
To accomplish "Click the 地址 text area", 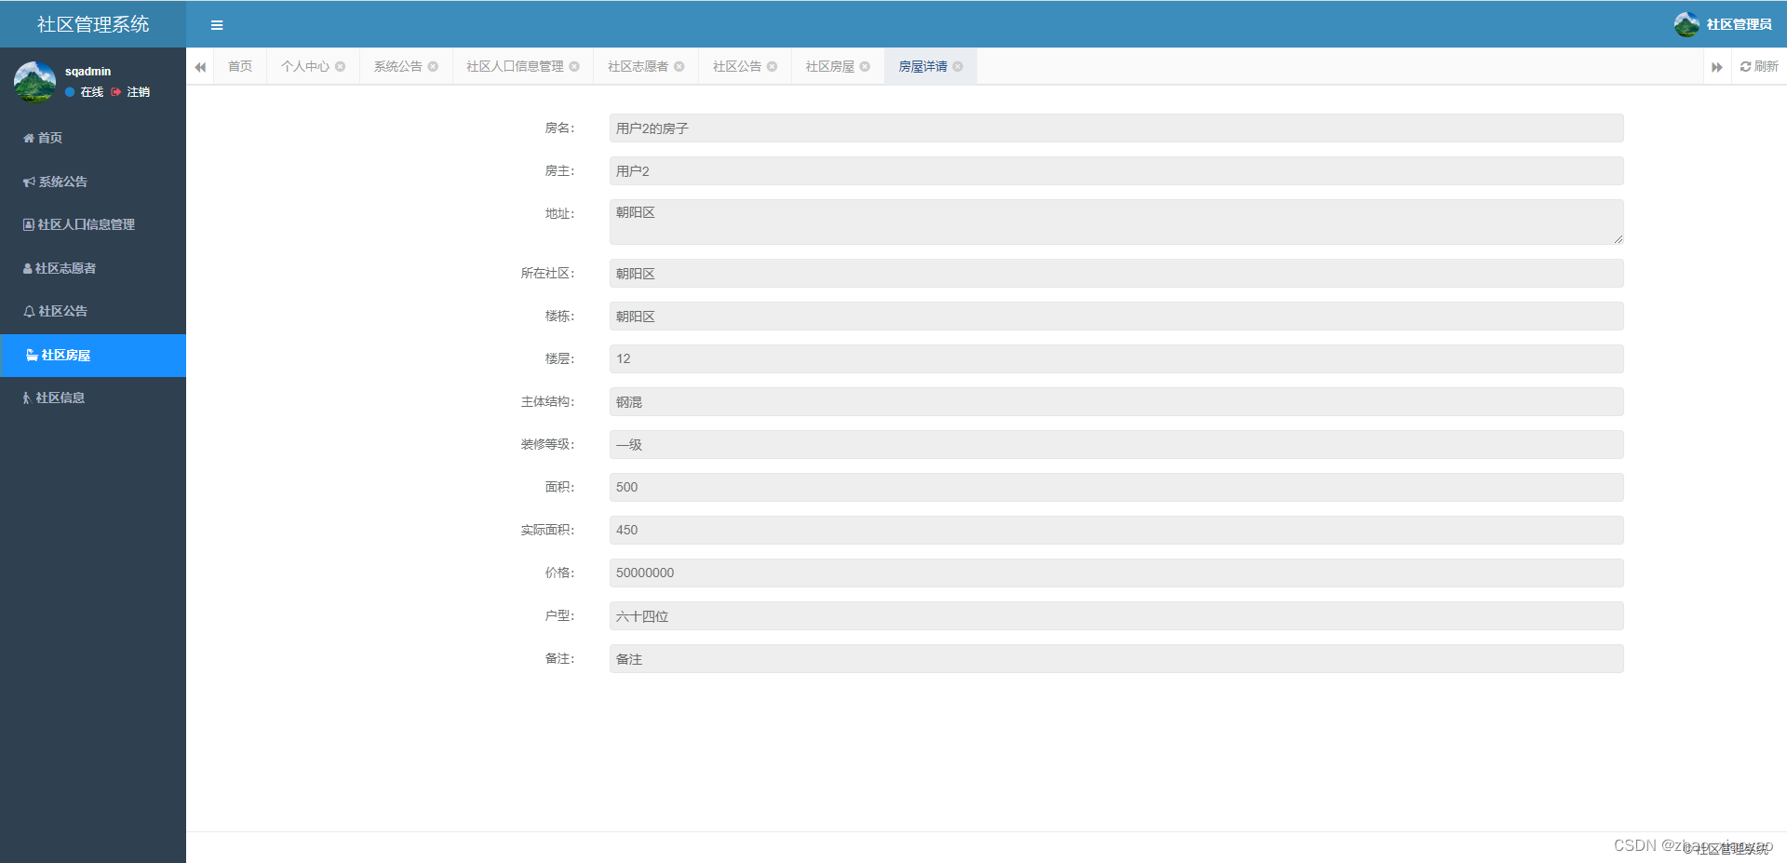I will coord(1116,222).
